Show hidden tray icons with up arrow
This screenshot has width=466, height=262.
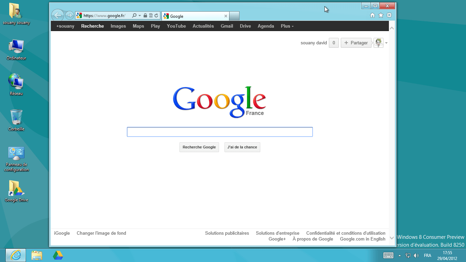pyautogui.click(x=400, y=255)
